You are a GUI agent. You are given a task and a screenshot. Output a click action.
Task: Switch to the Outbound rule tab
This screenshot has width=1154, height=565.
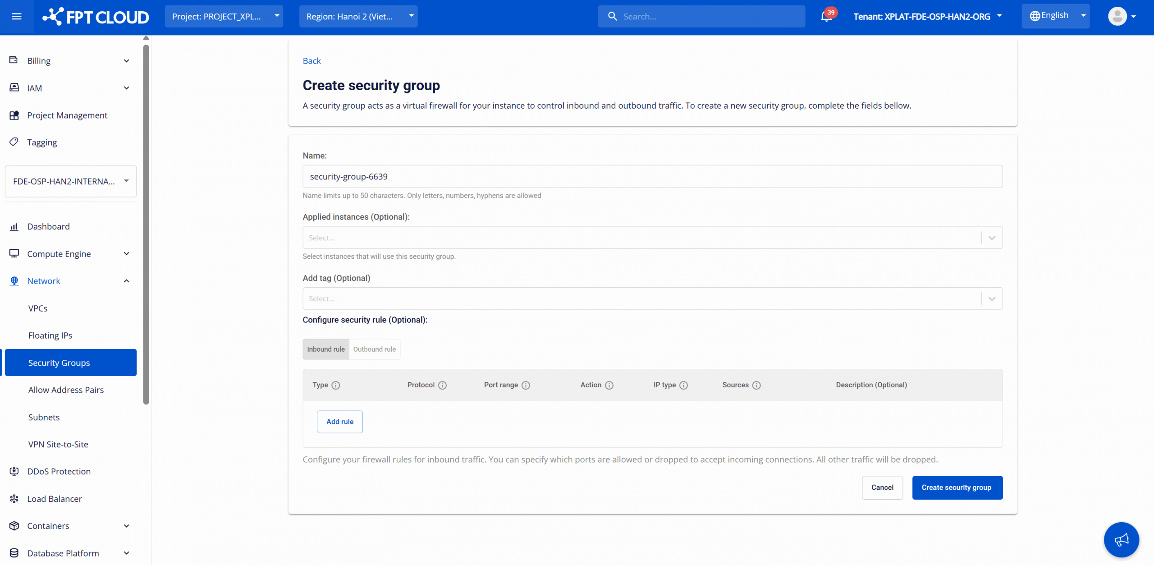374,349
